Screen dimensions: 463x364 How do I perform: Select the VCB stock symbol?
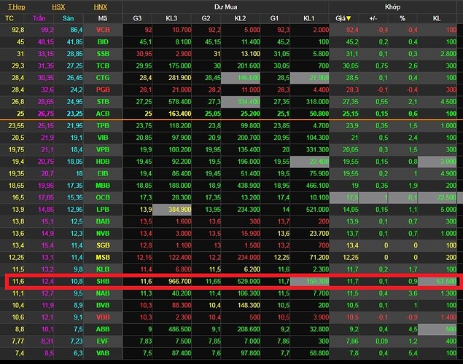click(x=103, y=30)
